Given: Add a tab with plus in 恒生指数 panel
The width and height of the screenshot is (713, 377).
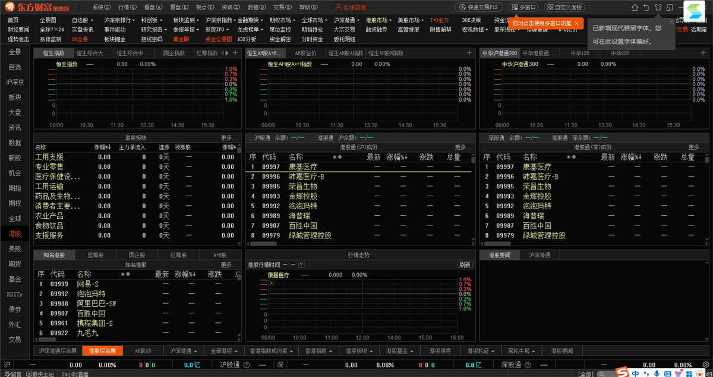Looking at the screenshot, I should [x=235, y=53].
